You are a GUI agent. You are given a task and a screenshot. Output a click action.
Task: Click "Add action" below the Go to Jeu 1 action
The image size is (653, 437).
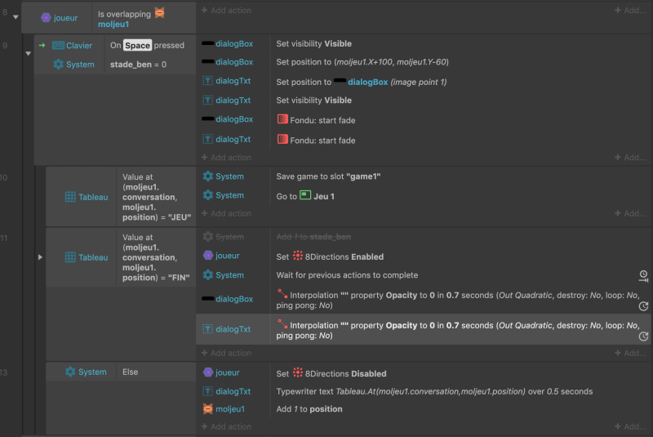pyautogui.click(x=227, y=213)
